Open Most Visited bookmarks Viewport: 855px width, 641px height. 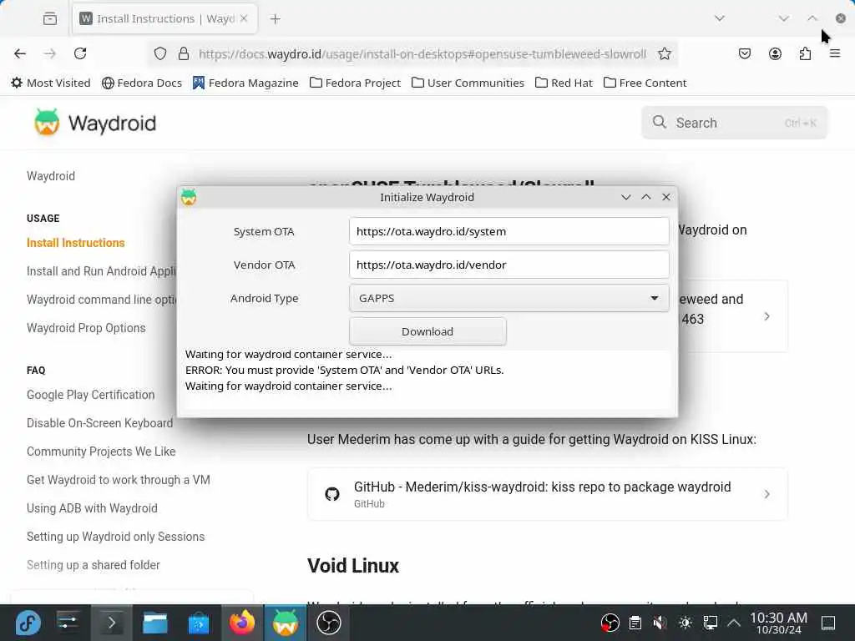[x=51, y=83]
